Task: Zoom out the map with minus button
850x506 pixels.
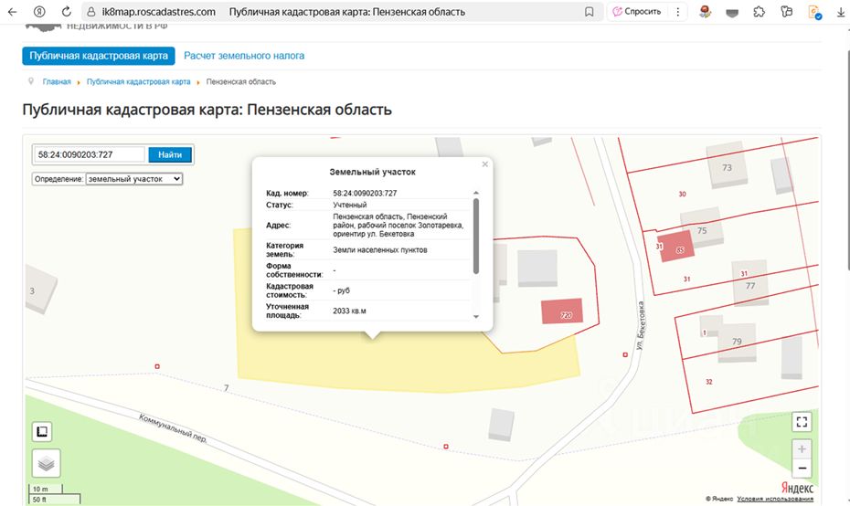Action: [x=802, y=469]
